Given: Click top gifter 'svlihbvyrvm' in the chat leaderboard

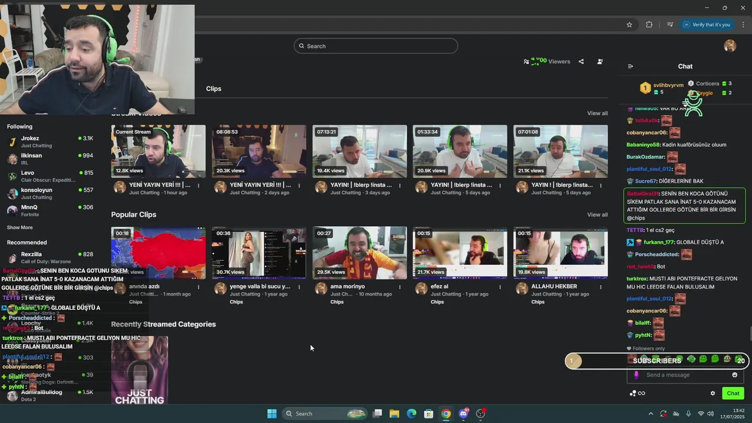Looking at the screenshot, I should 669,85.
